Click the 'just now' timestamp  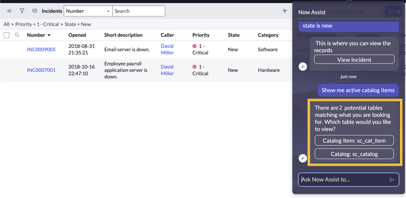349,77
